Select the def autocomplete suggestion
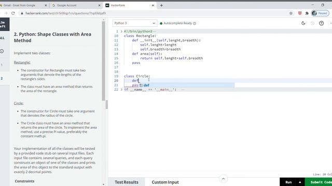Viewport: 332px width, 186px height. coord(187,85)
